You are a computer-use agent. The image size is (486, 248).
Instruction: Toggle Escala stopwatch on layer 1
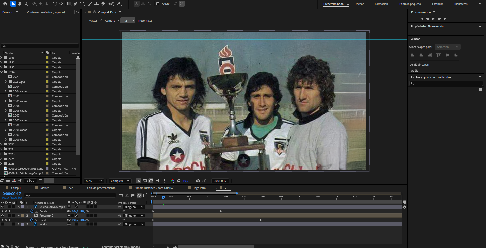tap(32, 211)
